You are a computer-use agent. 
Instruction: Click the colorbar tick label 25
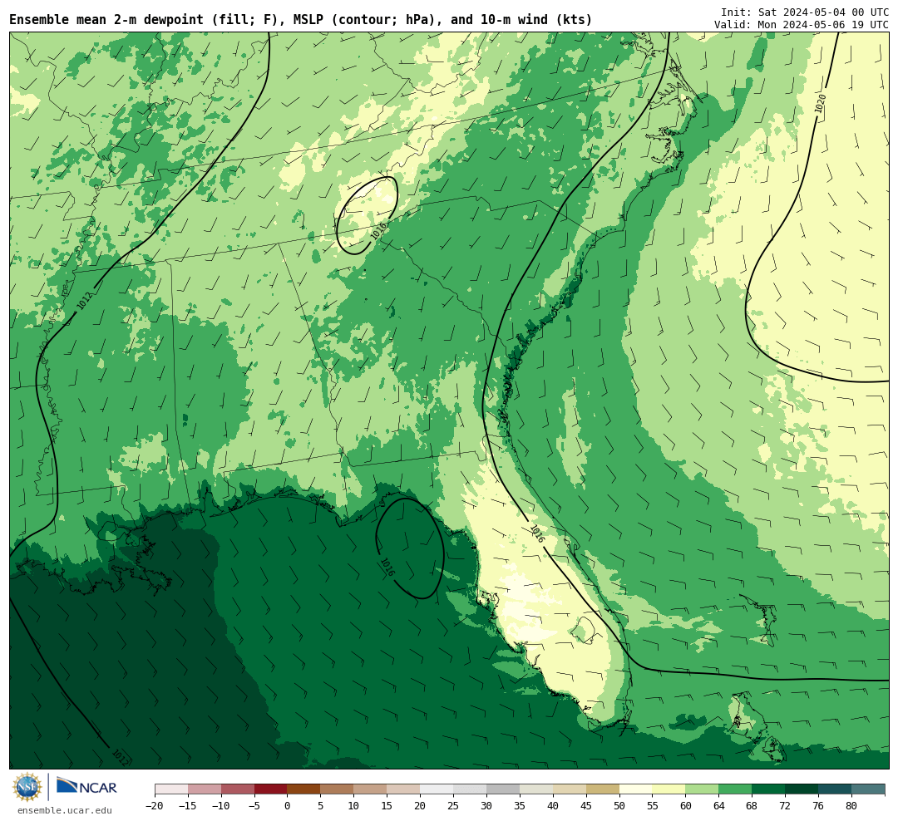coord(453,806)
